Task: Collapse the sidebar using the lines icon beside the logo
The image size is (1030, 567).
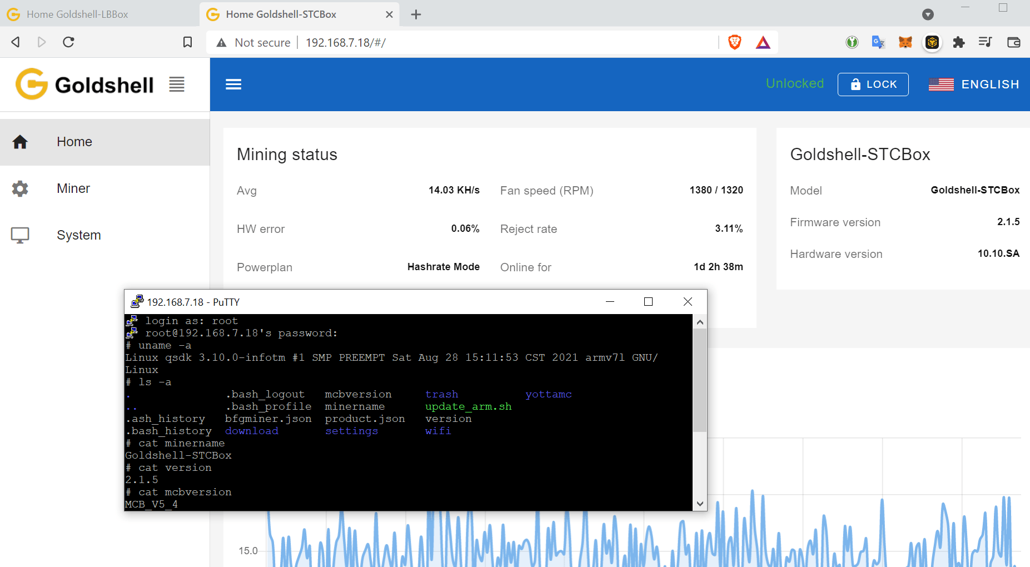Action: click(x=177, y=84)
